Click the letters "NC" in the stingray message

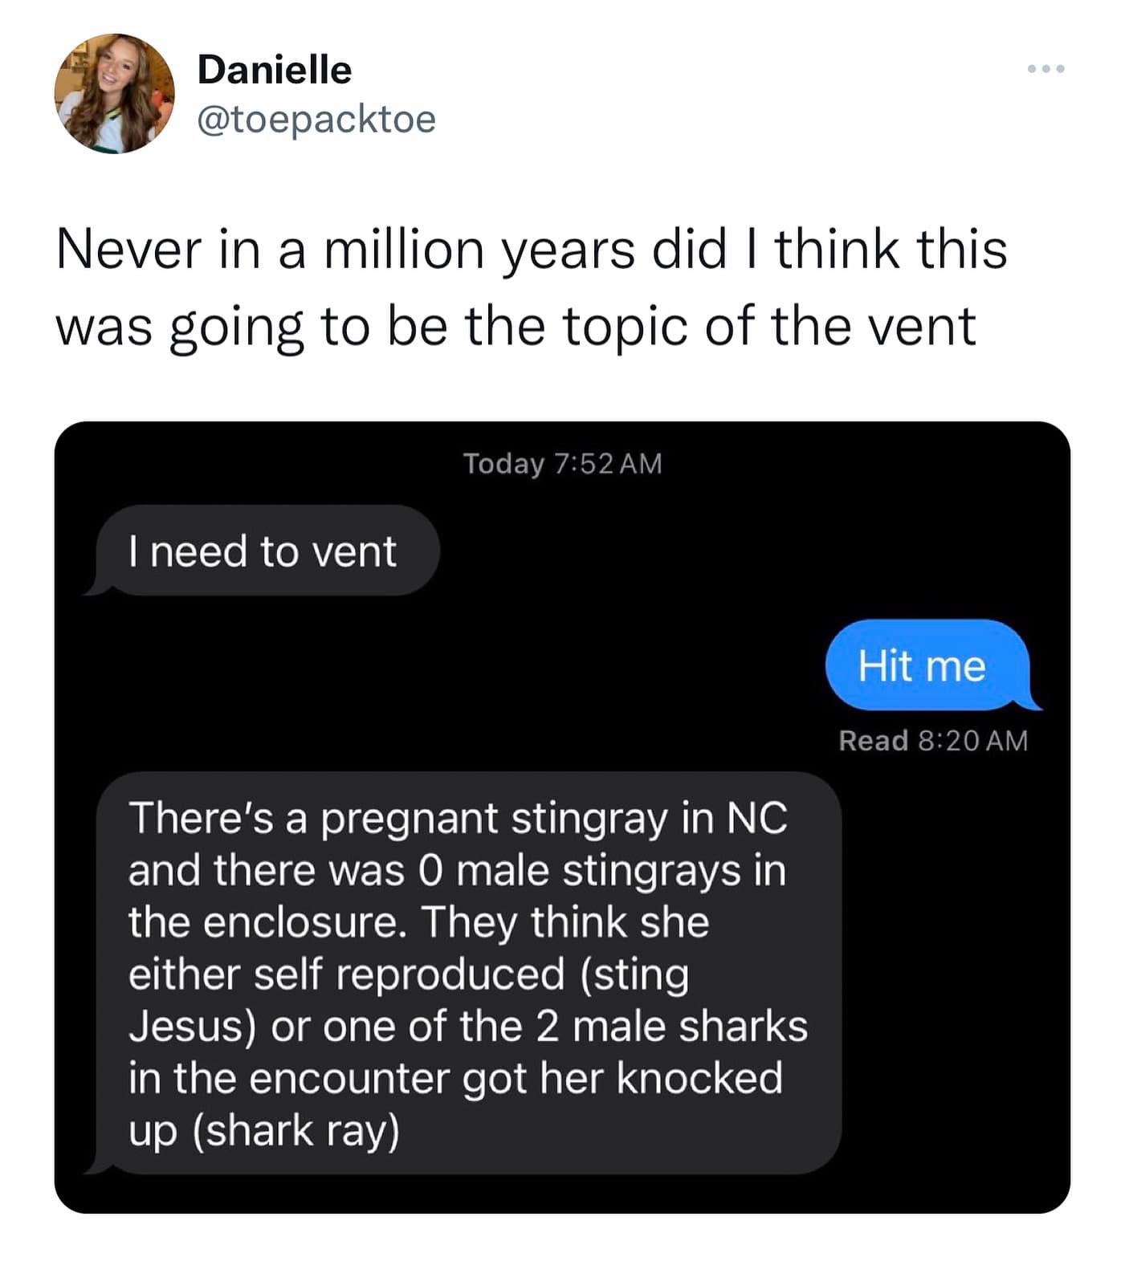(x=757, y=820)
